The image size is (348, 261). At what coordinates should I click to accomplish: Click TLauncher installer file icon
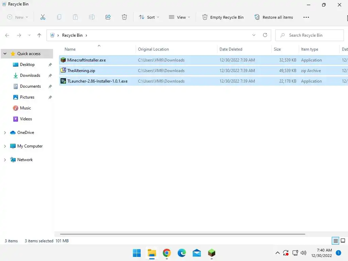tap(63, 81)
